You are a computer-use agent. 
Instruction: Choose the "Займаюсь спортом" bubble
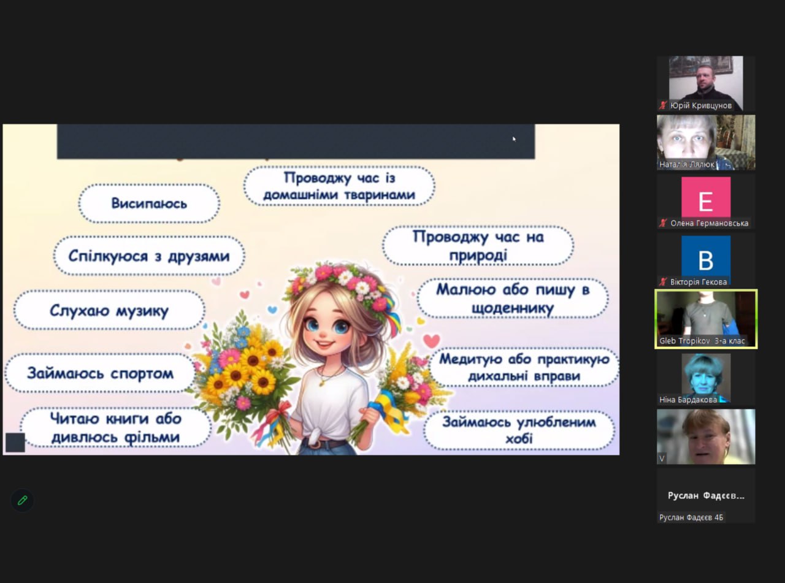[x=100, y=373]
